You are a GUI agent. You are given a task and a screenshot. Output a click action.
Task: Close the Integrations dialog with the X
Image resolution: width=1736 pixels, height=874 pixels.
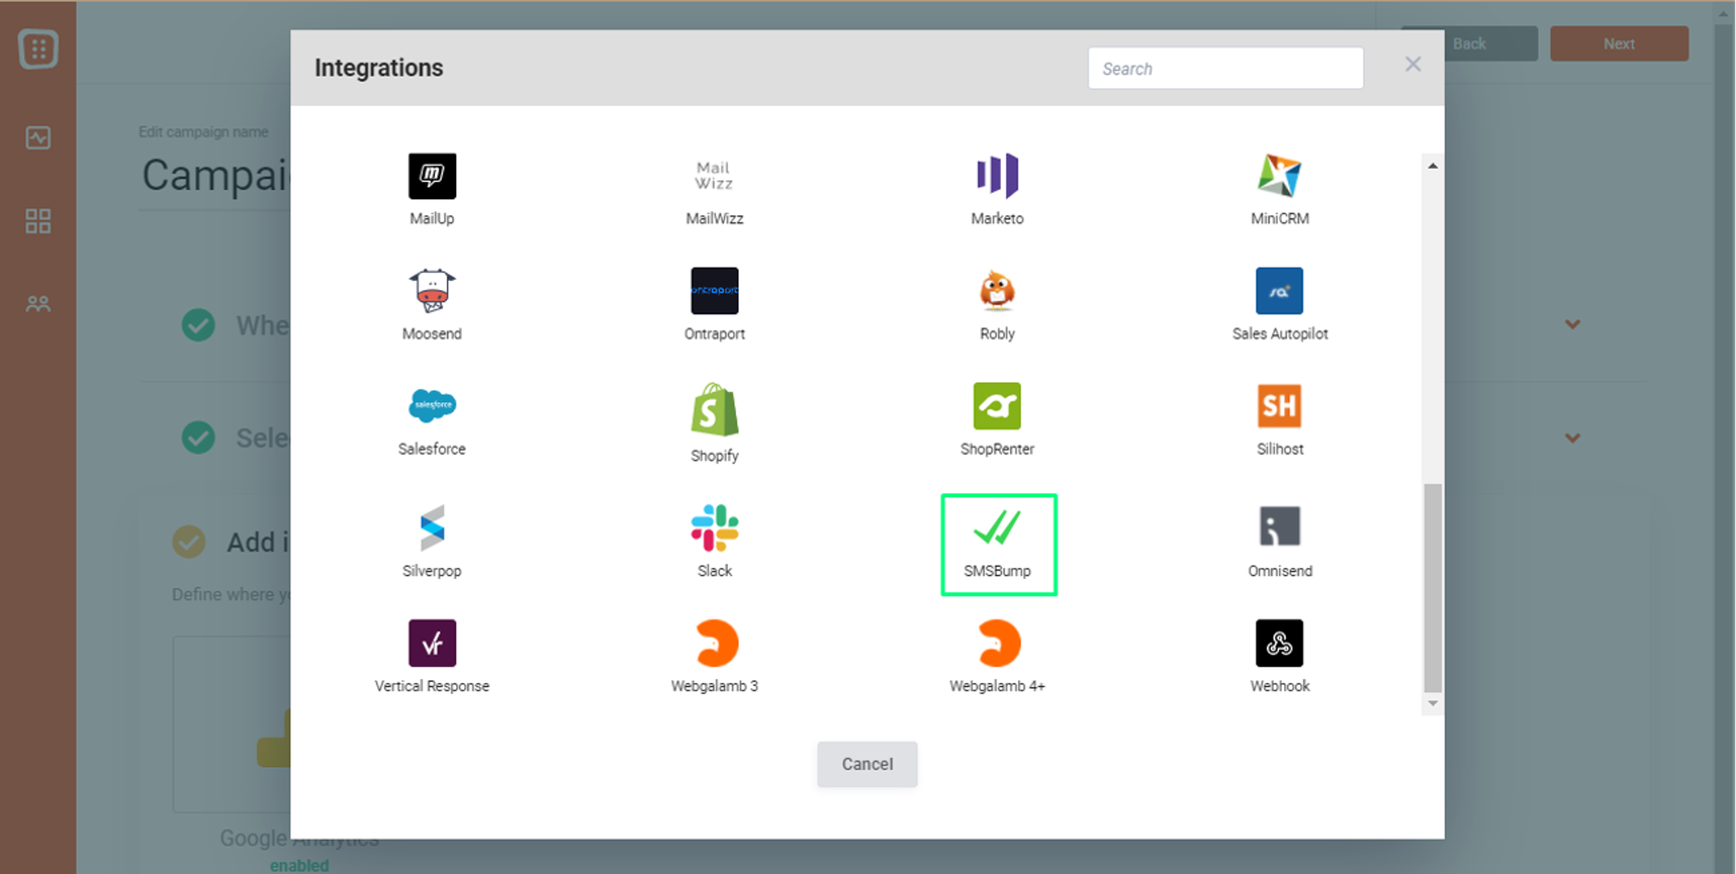[x=1412, y=65]
